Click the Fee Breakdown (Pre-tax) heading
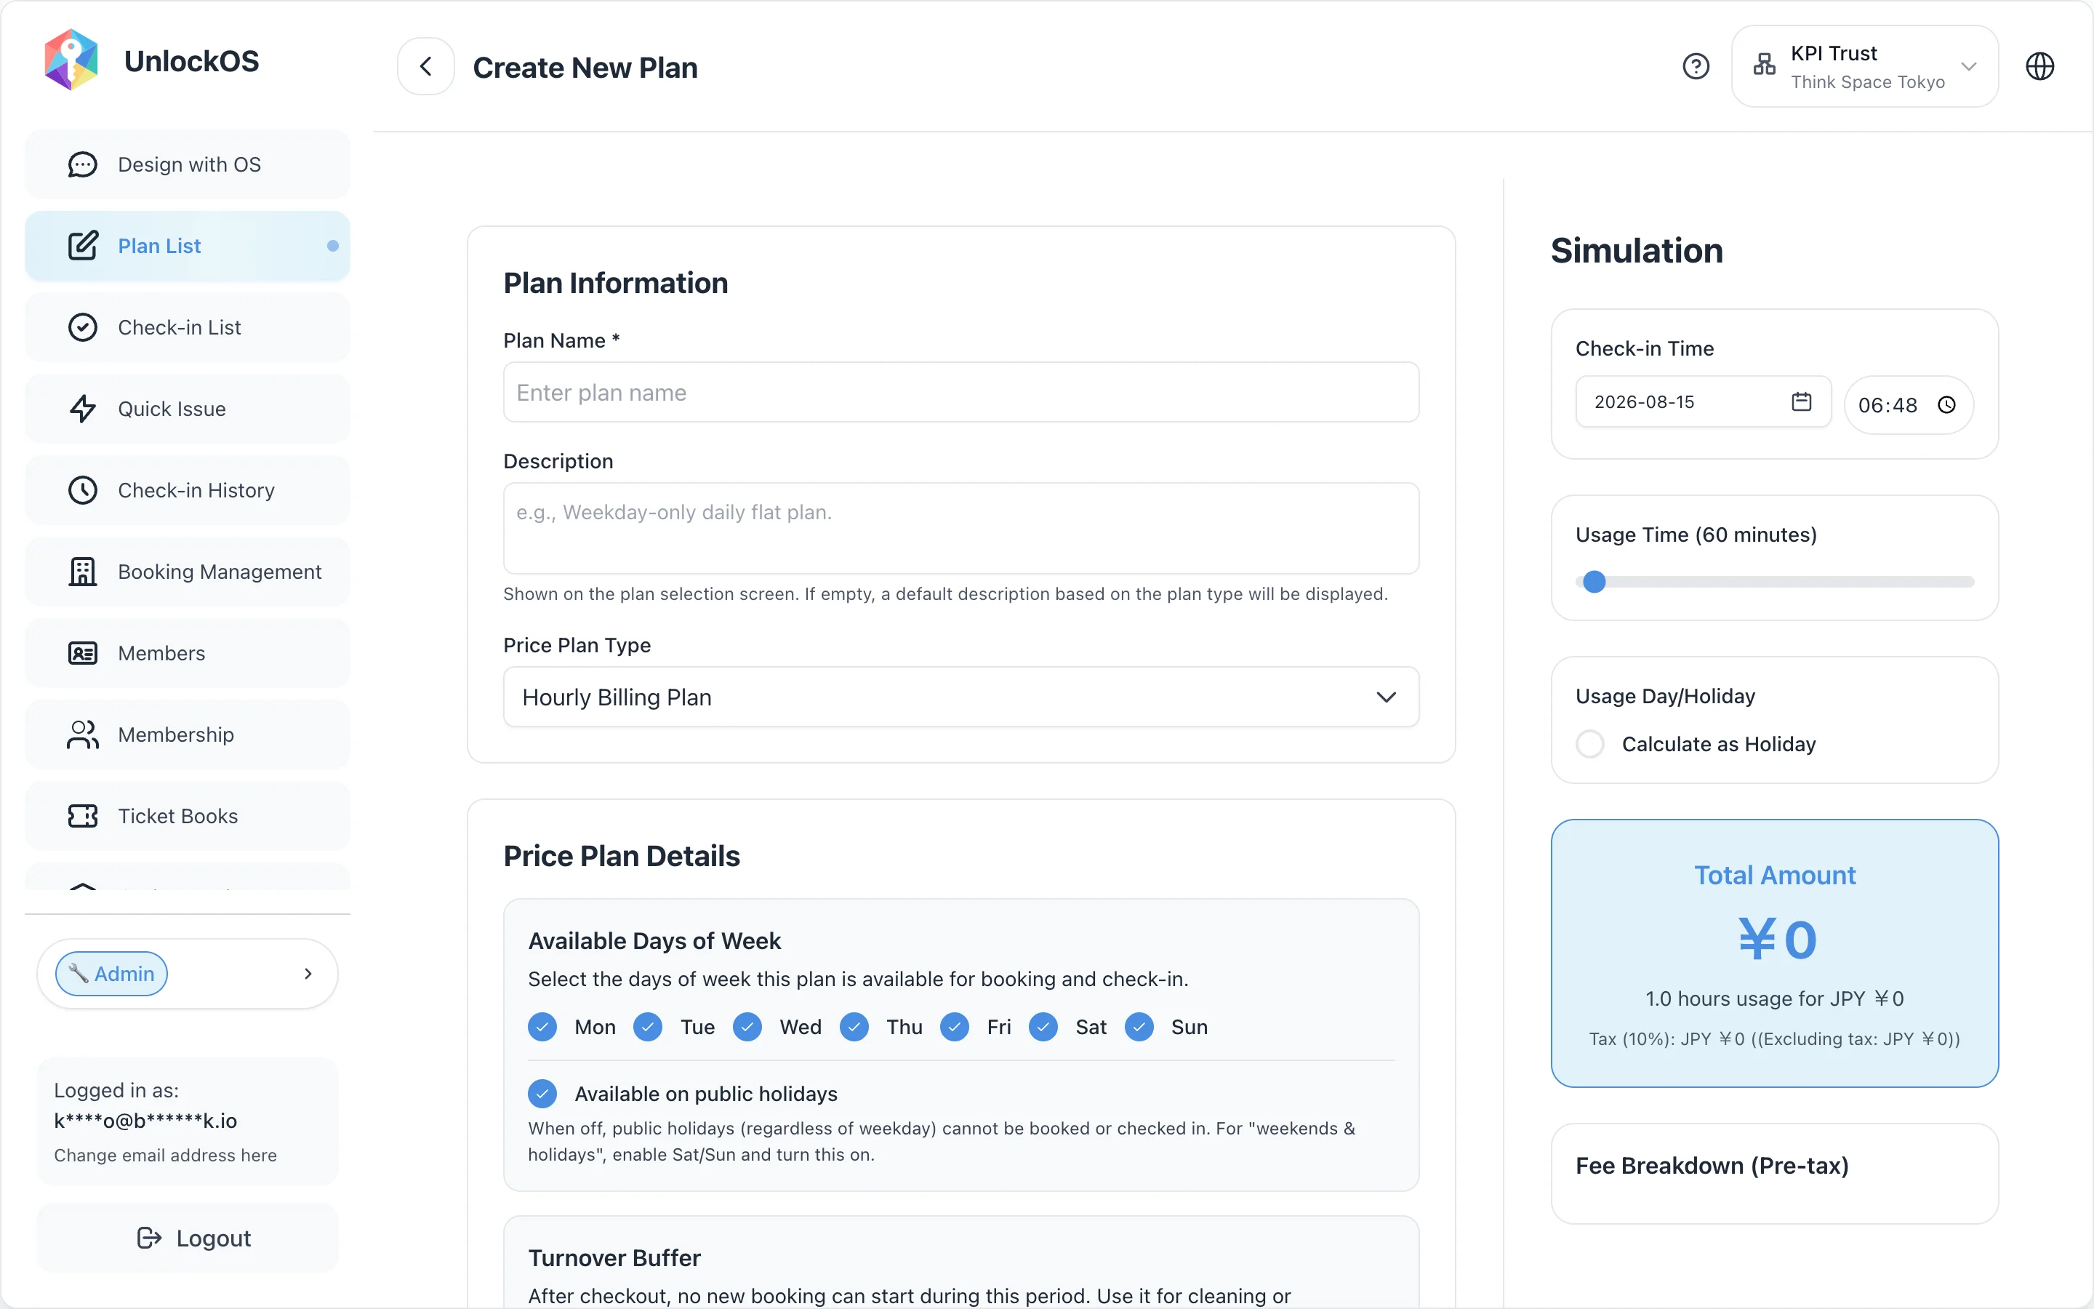Screen dimensions: 2094x1309 point(1712,1166)
